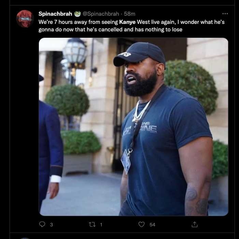239x239 pixels.
Task: Click the reply count 3
Action: pyautogui.click(x=52, y=225)
